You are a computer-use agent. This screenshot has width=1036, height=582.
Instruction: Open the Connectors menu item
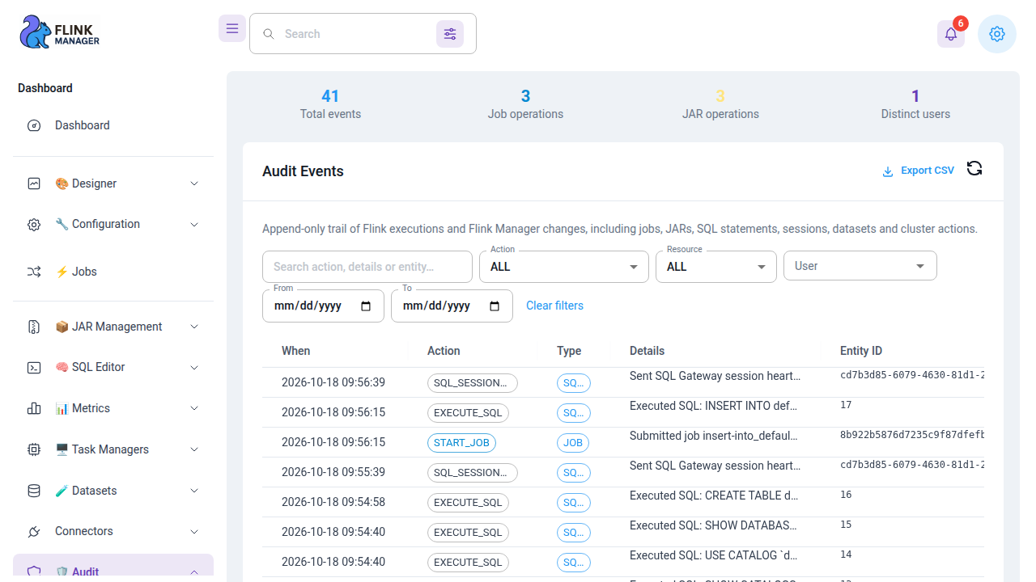[113, 531]
